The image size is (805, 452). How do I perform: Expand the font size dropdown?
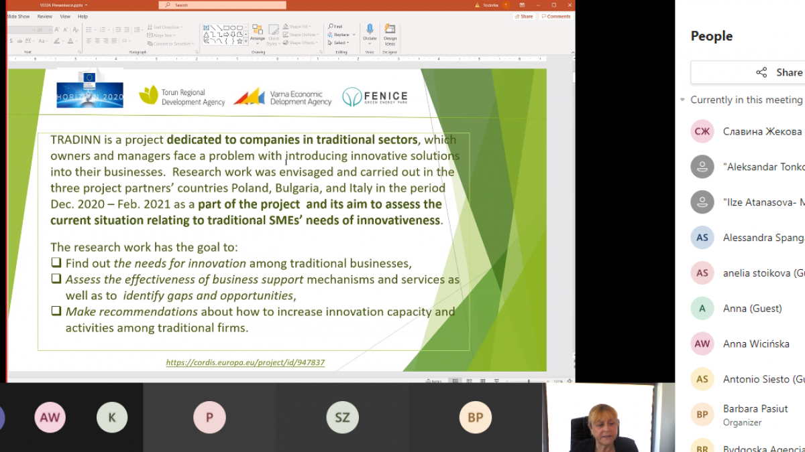50,30
